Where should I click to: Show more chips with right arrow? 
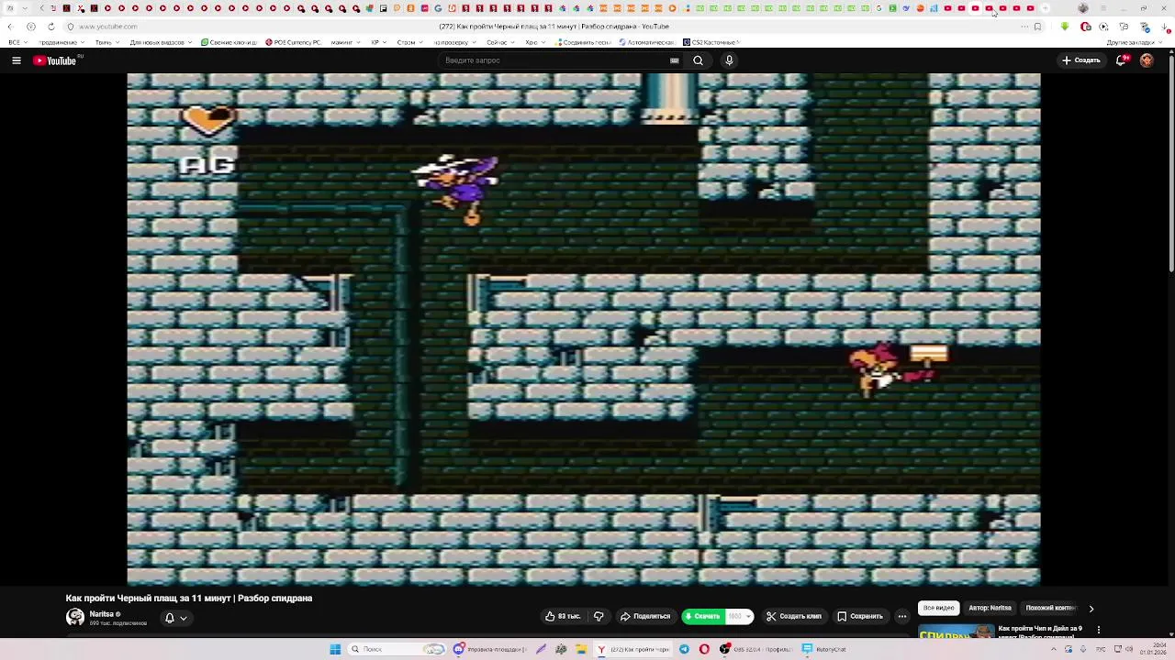coord(1091,609)
